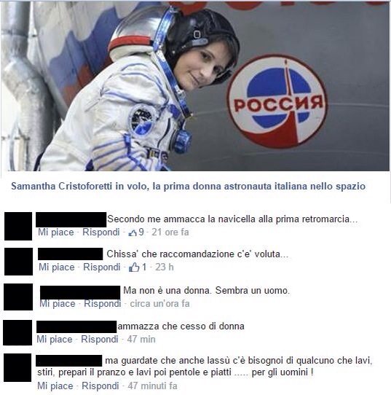Open the Samantha Cristoforetti article headline link
391x395 pixels.
point(188,186)
